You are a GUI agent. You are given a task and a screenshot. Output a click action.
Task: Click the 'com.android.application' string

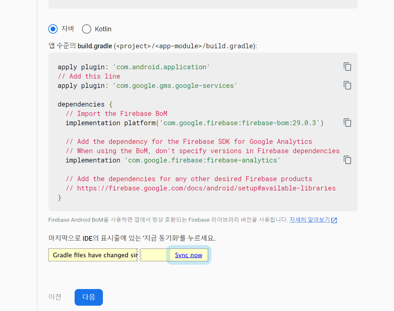pyautogui.click(x=161, y=67)
